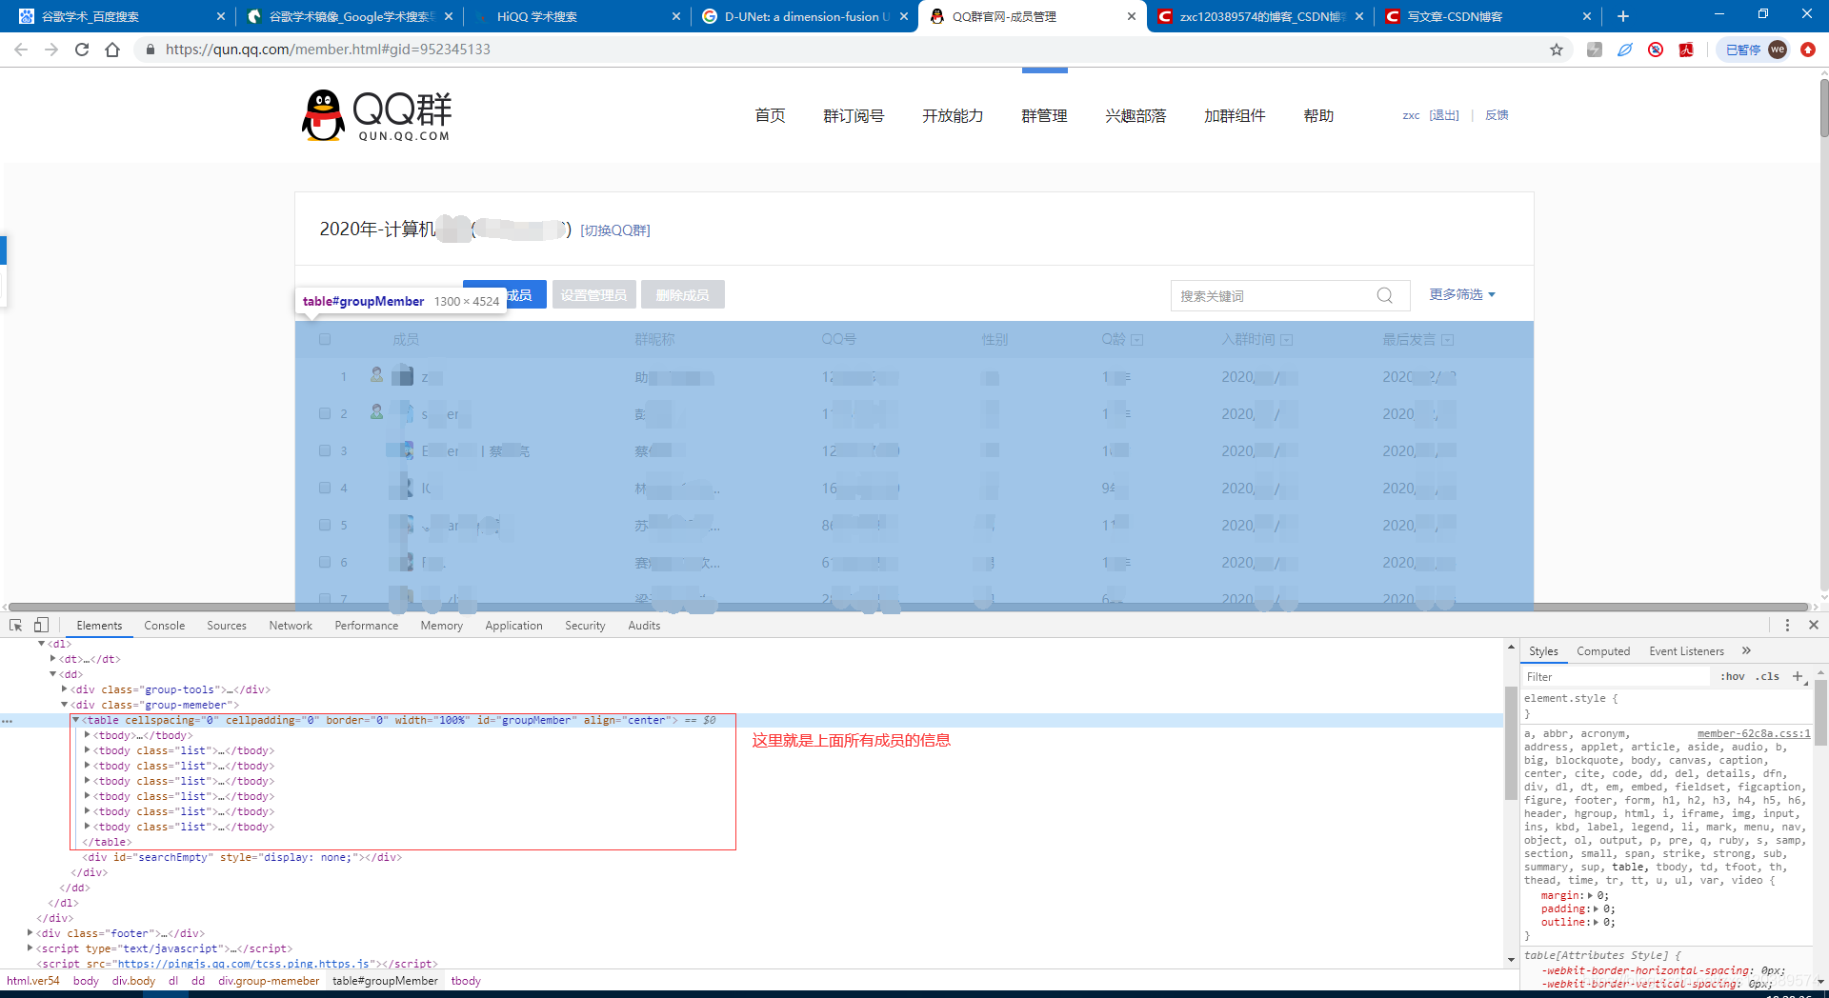Open the 群管理 navigation menu

pos(1044,115)
